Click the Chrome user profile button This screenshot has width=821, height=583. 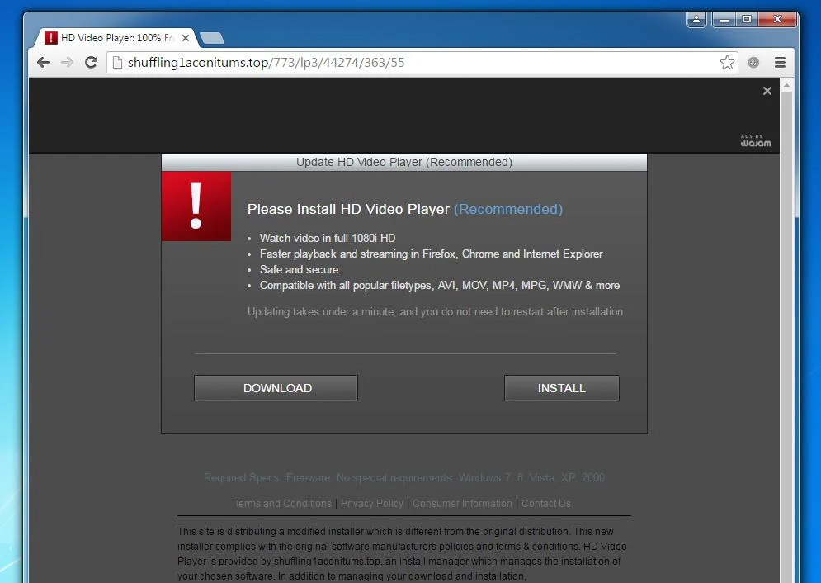(x=696, y=19)
